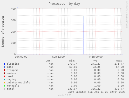Viewport: 129px width, 98px height.
Task: Click the 'total' legend label
Action: click(11, 89)
